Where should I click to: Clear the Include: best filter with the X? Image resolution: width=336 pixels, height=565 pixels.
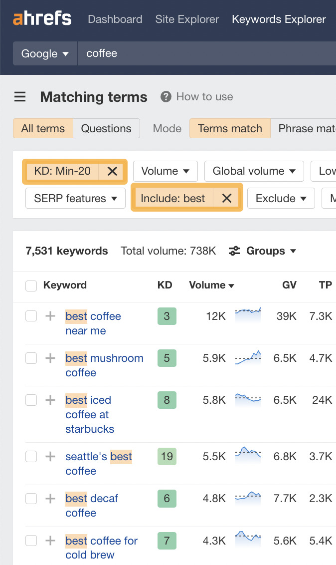227,198
